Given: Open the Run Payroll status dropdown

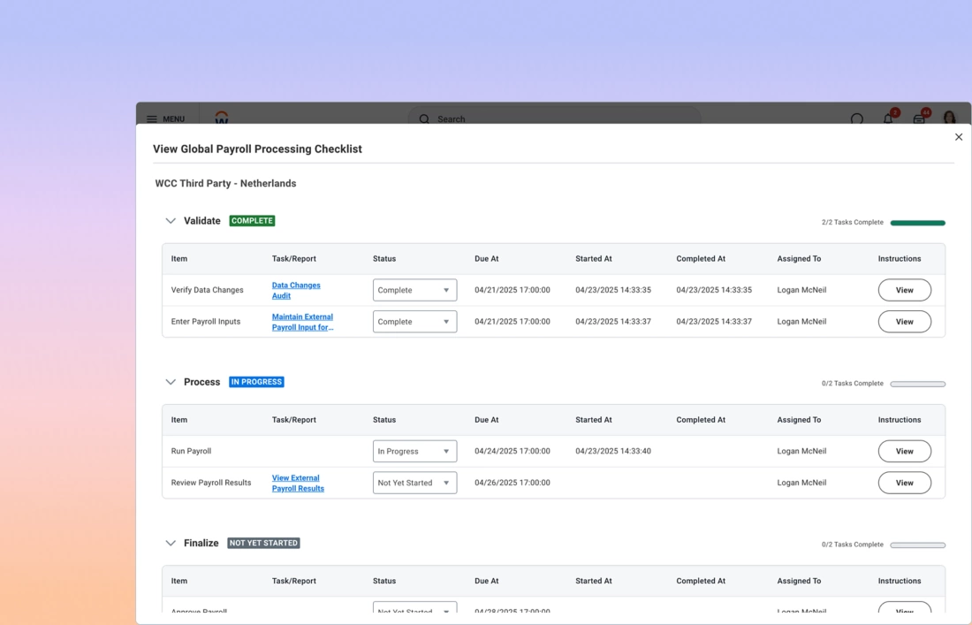Looking at the screenshot, I should click(414, 451).
